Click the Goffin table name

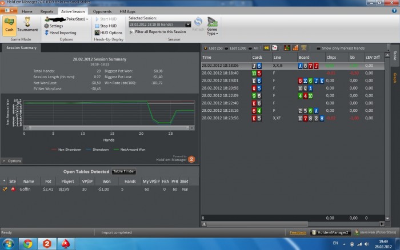pyautogui.click(x=25, y=189)
